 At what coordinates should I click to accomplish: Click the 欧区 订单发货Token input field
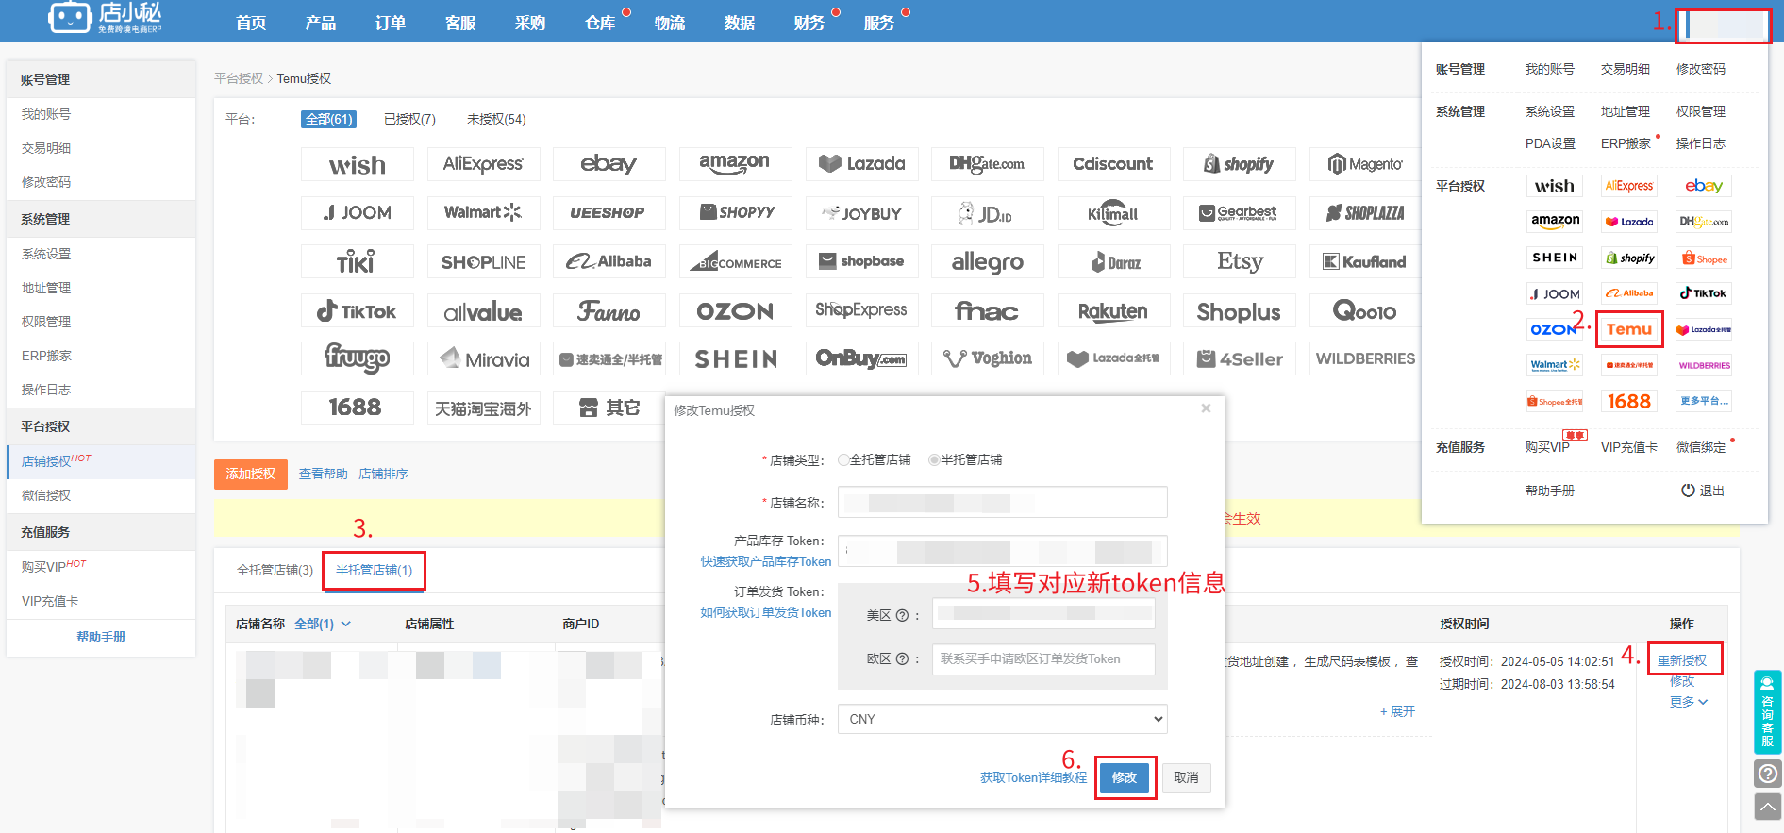[1043, 658]
